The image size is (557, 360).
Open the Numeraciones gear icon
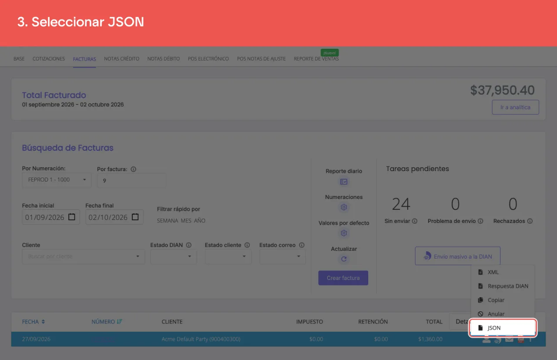pos(343,207)
